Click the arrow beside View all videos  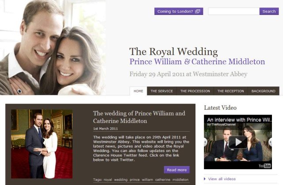(205, 179)
